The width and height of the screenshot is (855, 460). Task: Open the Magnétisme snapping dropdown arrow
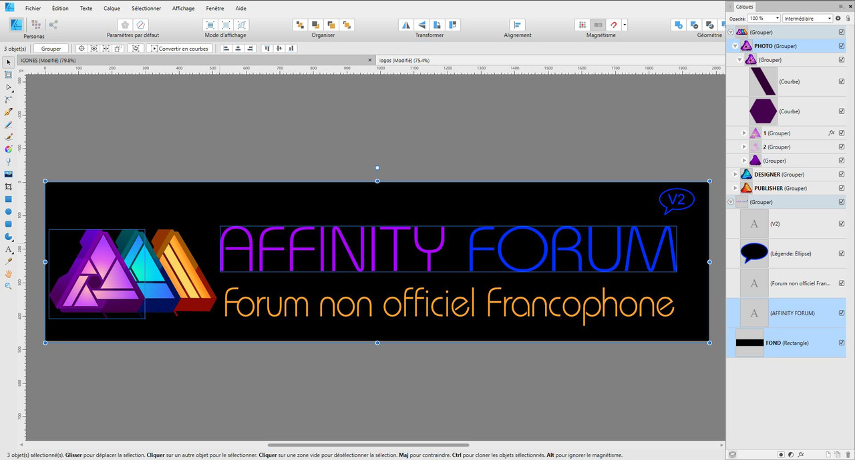[625, 25]
